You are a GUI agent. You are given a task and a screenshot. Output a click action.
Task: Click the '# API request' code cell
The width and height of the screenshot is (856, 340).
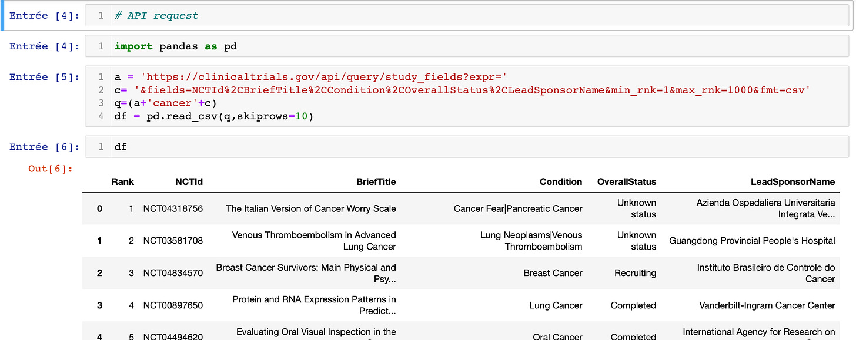click(x=467, y=16)
